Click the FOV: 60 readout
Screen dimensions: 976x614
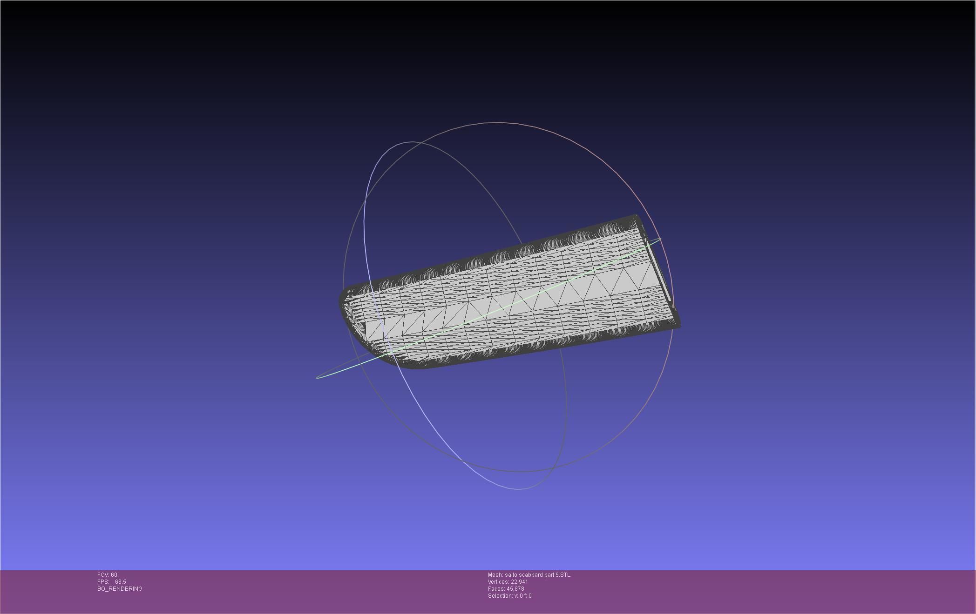107,575
